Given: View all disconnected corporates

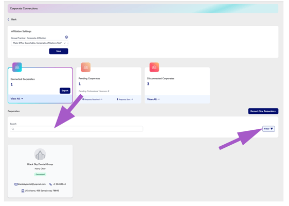Looking at the screenshot, I should pos(153,99).
